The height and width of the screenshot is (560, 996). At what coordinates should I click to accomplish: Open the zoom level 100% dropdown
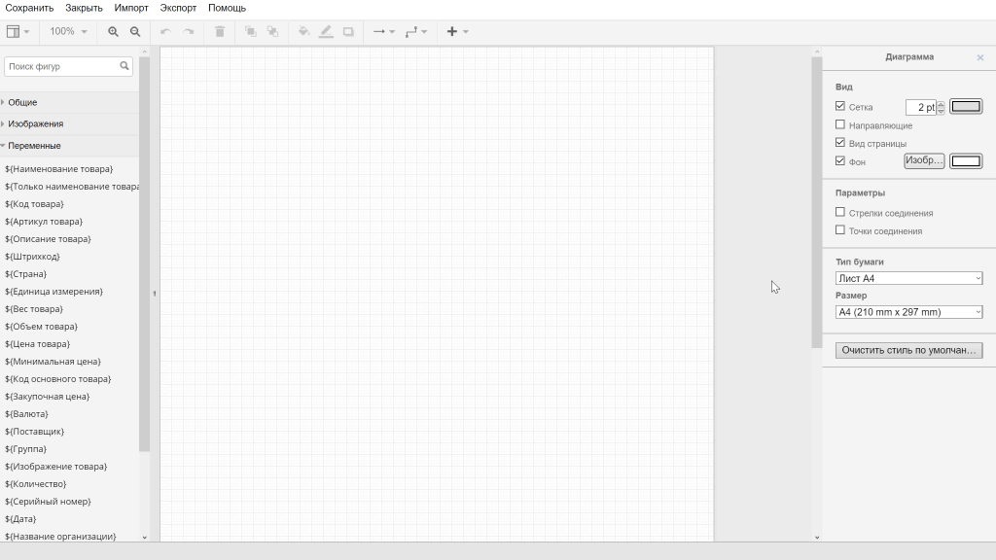[68, 32]
